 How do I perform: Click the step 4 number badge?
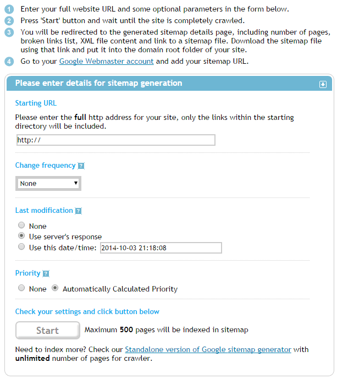point(9,61)
